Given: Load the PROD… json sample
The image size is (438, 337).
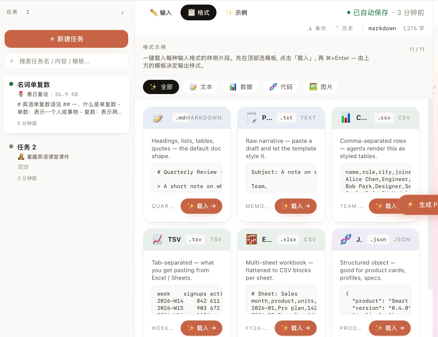Looking at the screenshot, I should (x=390, y=328).
